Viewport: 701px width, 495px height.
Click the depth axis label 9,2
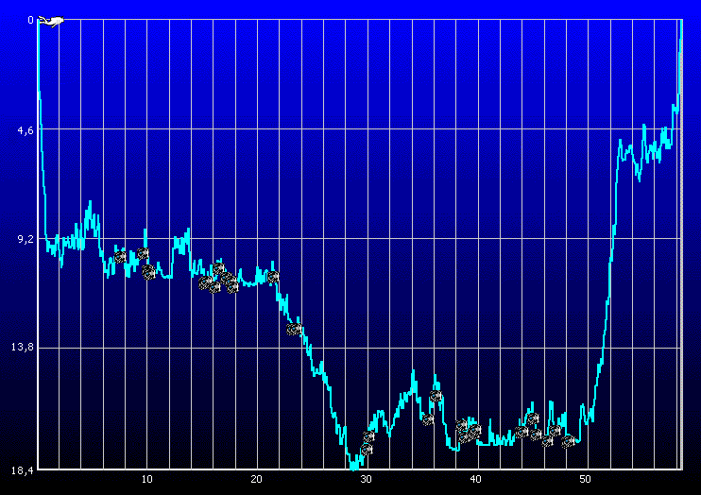(x=26, y=239)
